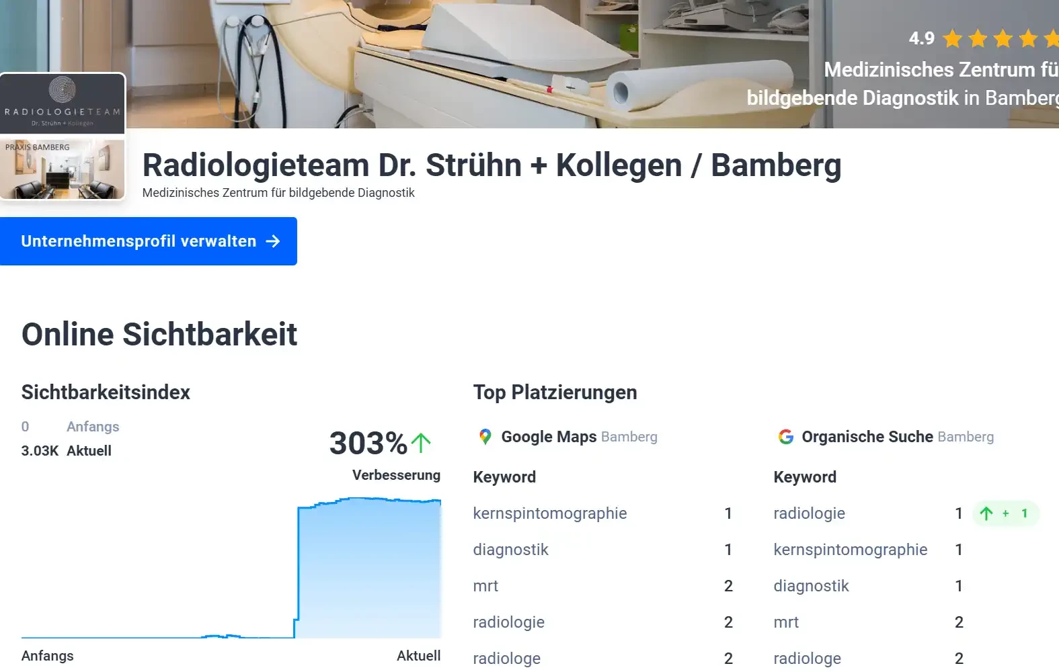Image resolution: width=1059 pixels, height=672 pixels.
Task: Click 'Anfangs' legend label beside 0
Action: (93, 427)
